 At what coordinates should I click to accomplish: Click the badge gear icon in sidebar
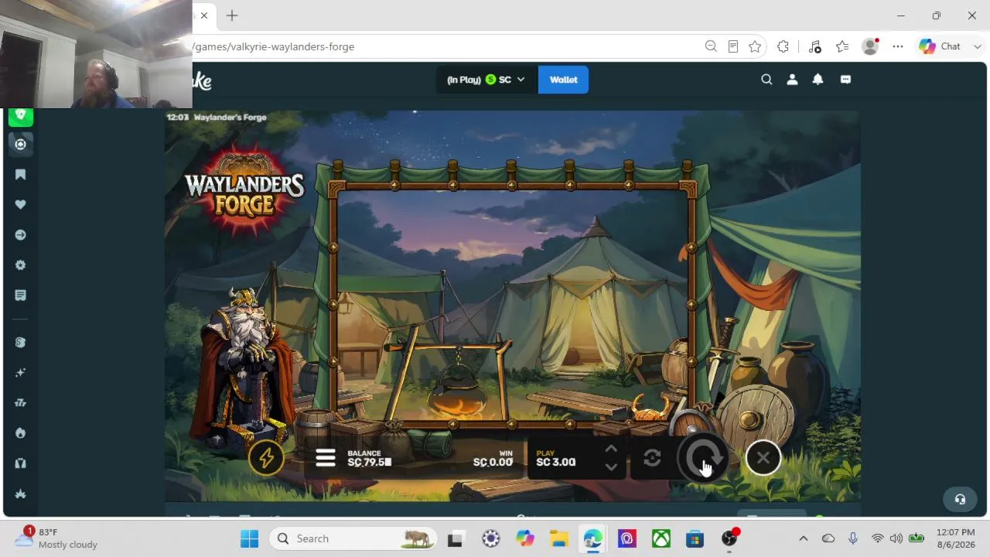(21, 265)
